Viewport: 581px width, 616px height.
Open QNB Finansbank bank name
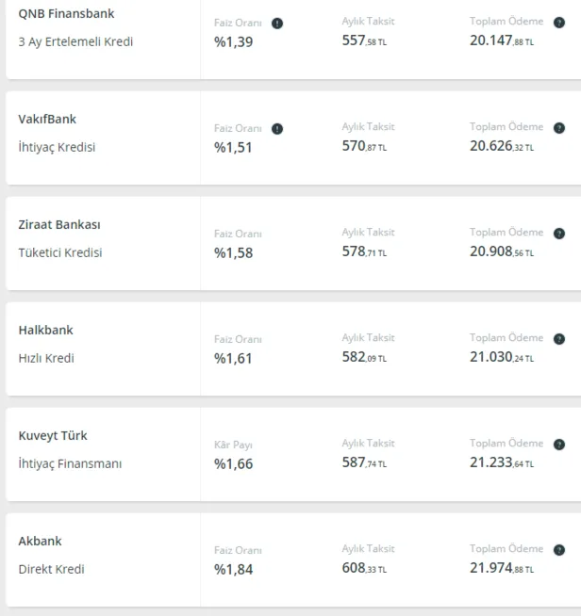(x=67, y=13)
